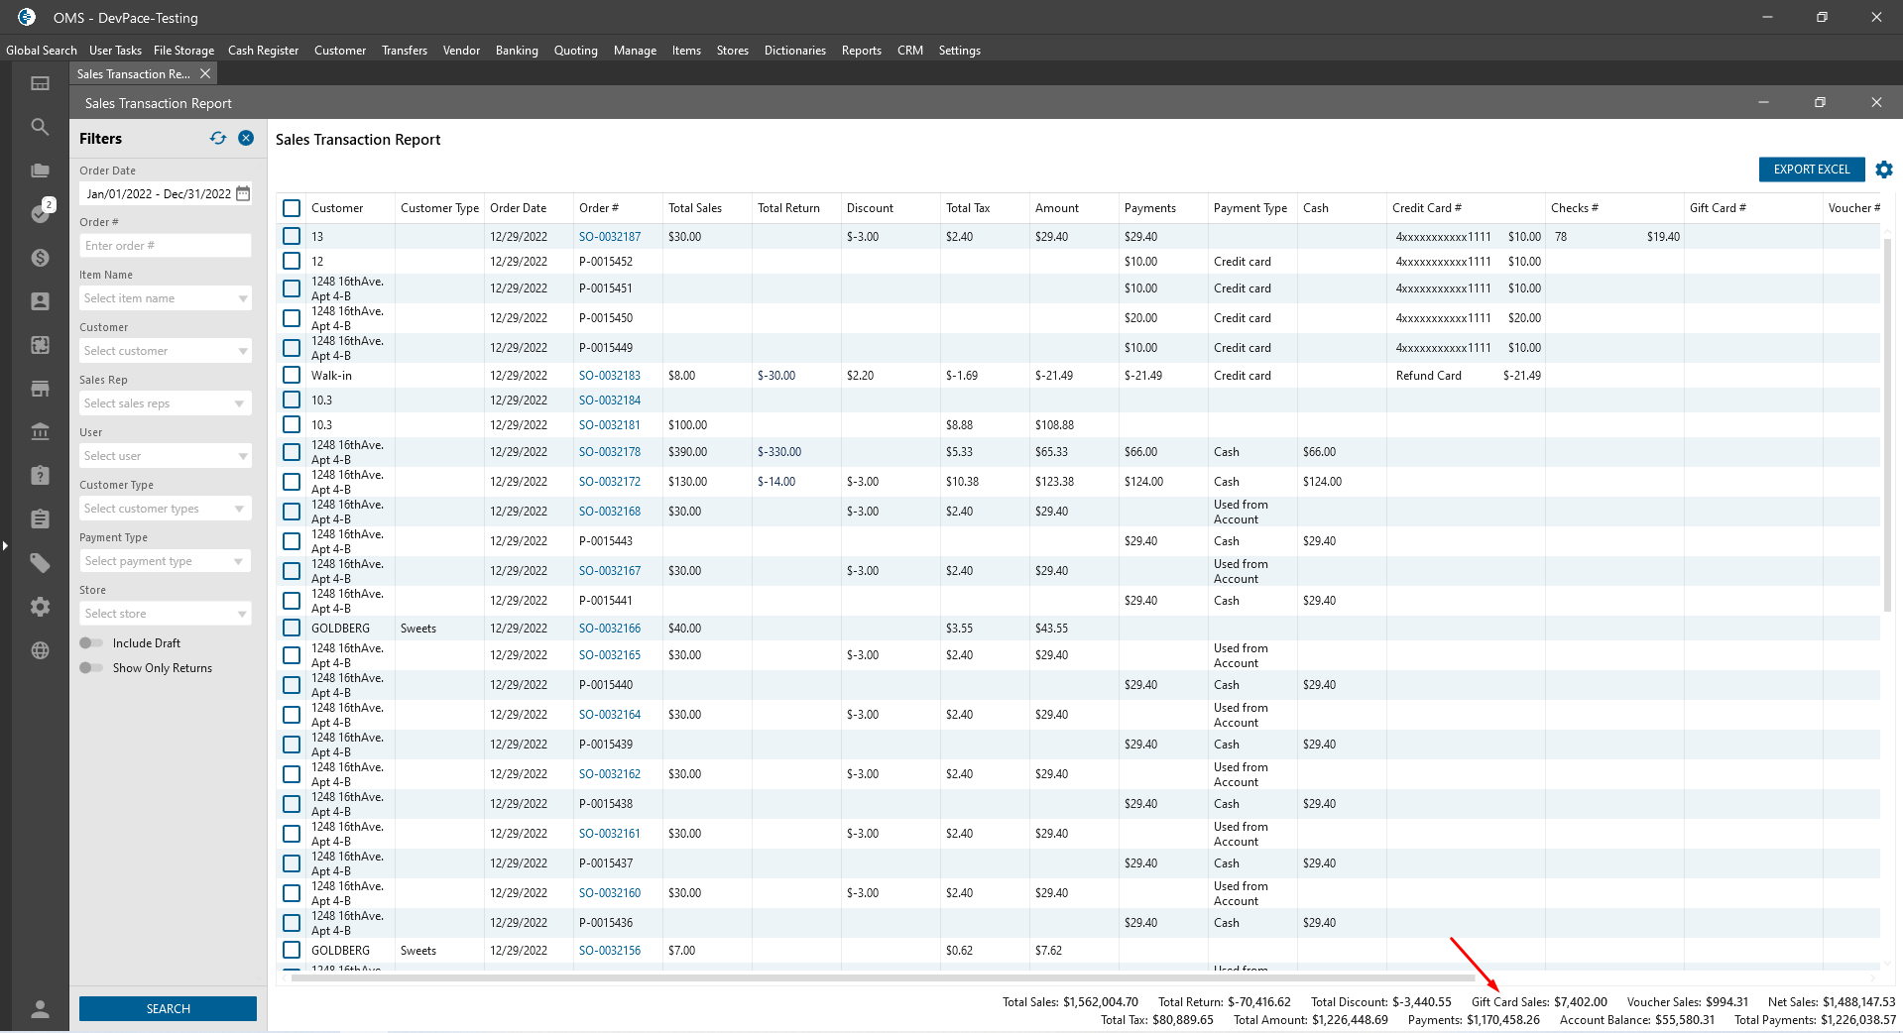The height and width of the screenshot is (1033, 1903).
Task: Open the user tasks checkmark icon
Action: (x=40, y=213)
